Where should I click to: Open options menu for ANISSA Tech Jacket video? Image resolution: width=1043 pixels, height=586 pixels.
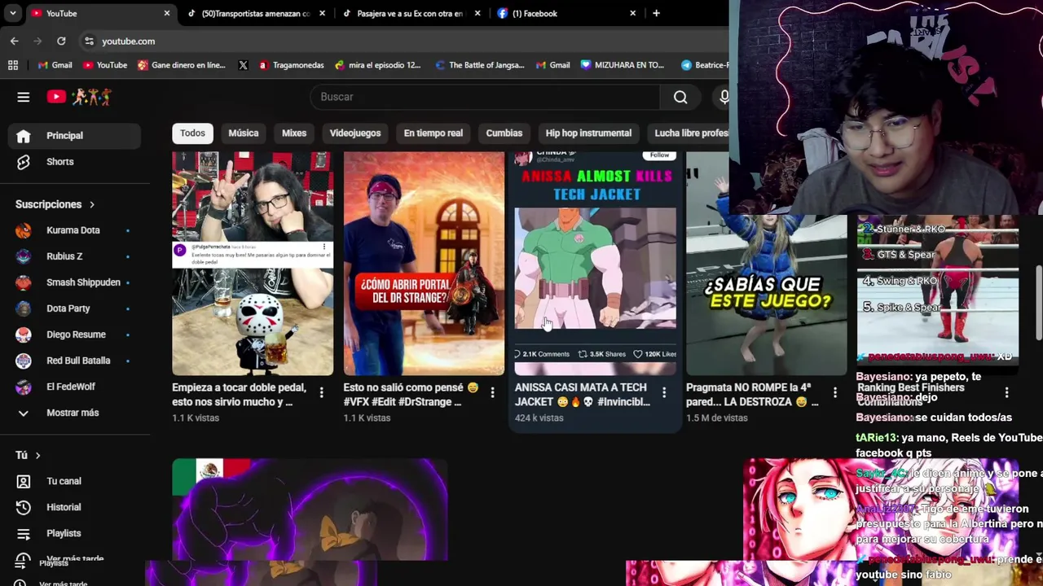[x=664, y=393]
